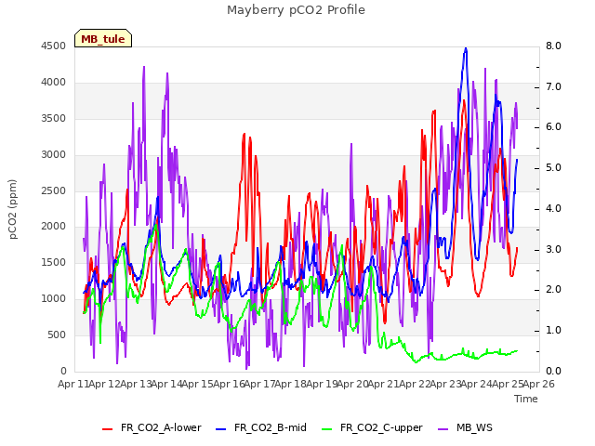Click the Apr 16 date tick label

point(229,384)
